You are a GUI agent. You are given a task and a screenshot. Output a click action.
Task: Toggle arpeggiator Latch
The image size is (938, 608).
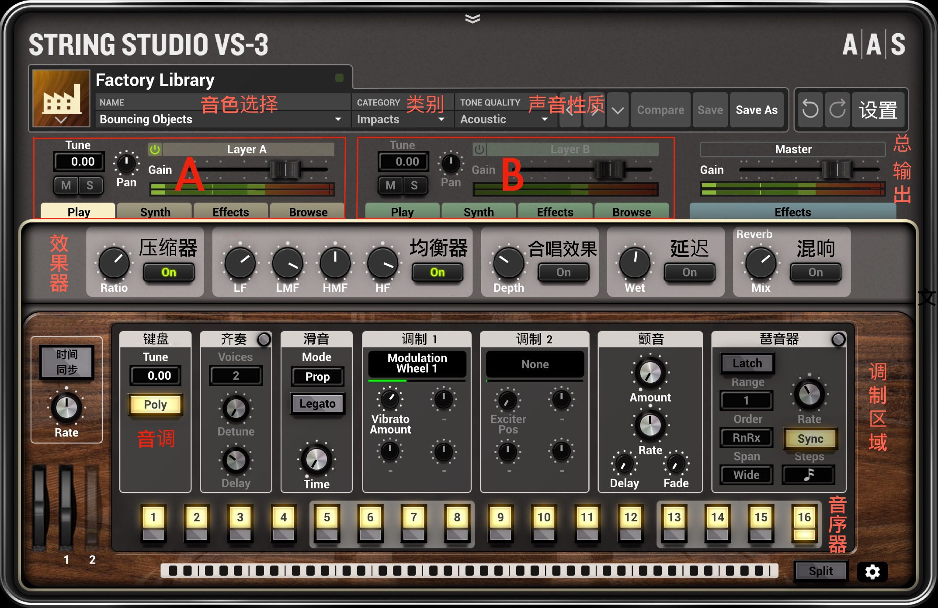point(747,363)
